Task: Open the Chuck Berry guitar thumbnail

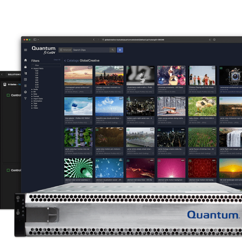Action: point(141,75)
